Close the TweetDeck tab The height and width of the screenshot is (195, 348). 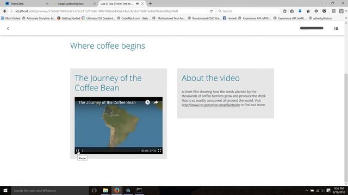pyautogui.click(x=47, y=4)
